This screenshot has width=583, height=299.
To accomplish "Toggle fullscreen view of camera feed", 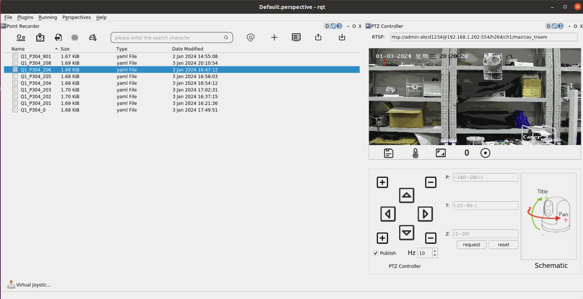I will (440, 153).
